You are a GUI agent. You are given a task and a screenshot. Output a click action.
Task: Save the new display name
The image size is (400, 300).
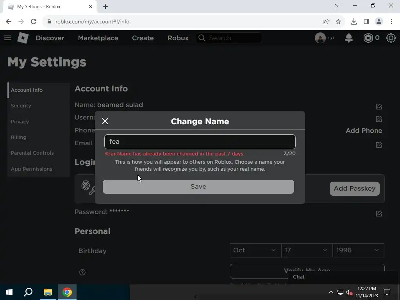pos(198,186)
